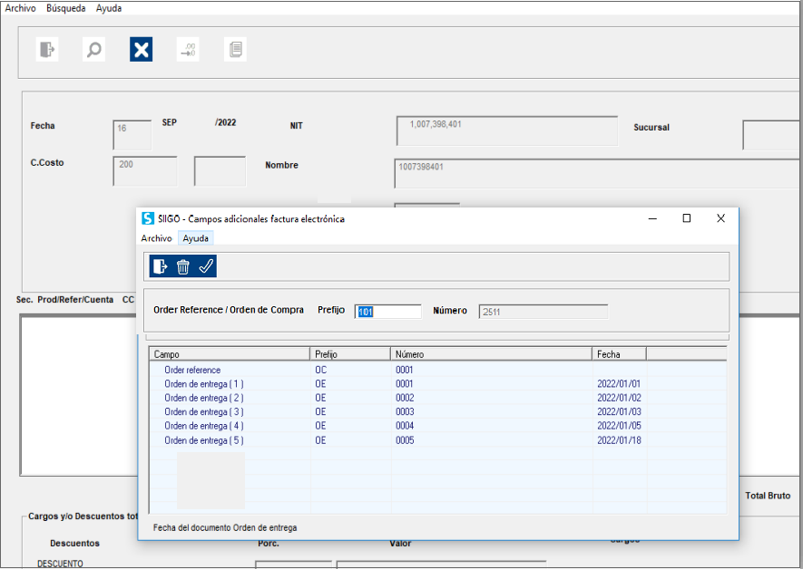
Task: Click the Prefijo input field
Action: (387, 312)
